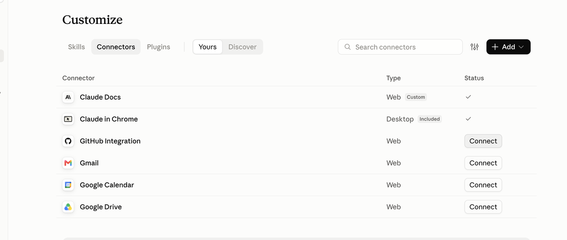Click the Type column header
567x240 pixels.
coord(393,78)
